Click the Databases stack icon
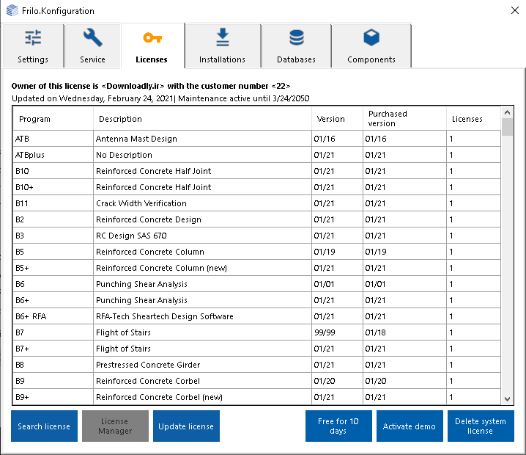Viewport: 526px width, 455px height. [x=296, y=38]
